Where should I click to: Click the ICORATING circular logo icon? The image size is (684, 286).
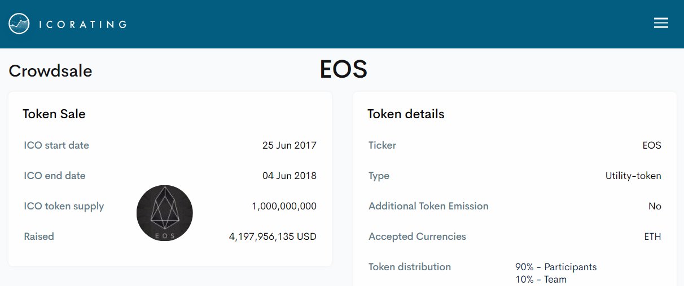[x=19, y=24]
